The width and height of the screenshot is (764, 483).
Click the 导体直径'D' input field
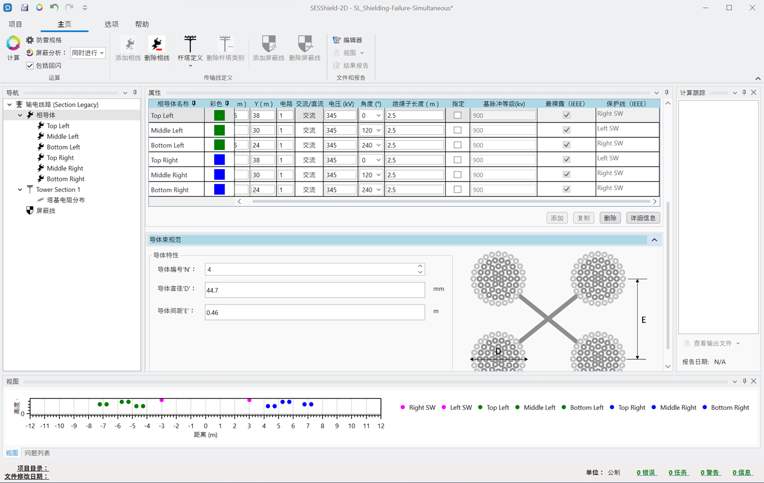tap(315, 290)
